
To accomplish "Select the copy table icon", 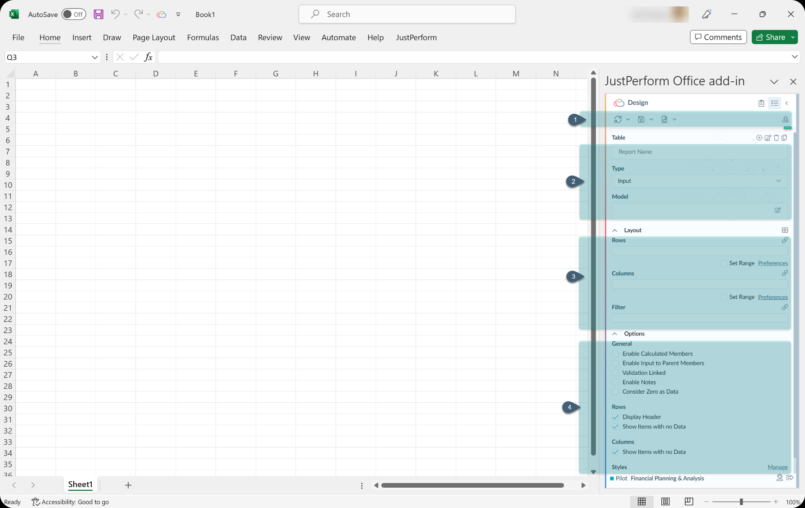I will pyautogui.click(x=786, y=138).
